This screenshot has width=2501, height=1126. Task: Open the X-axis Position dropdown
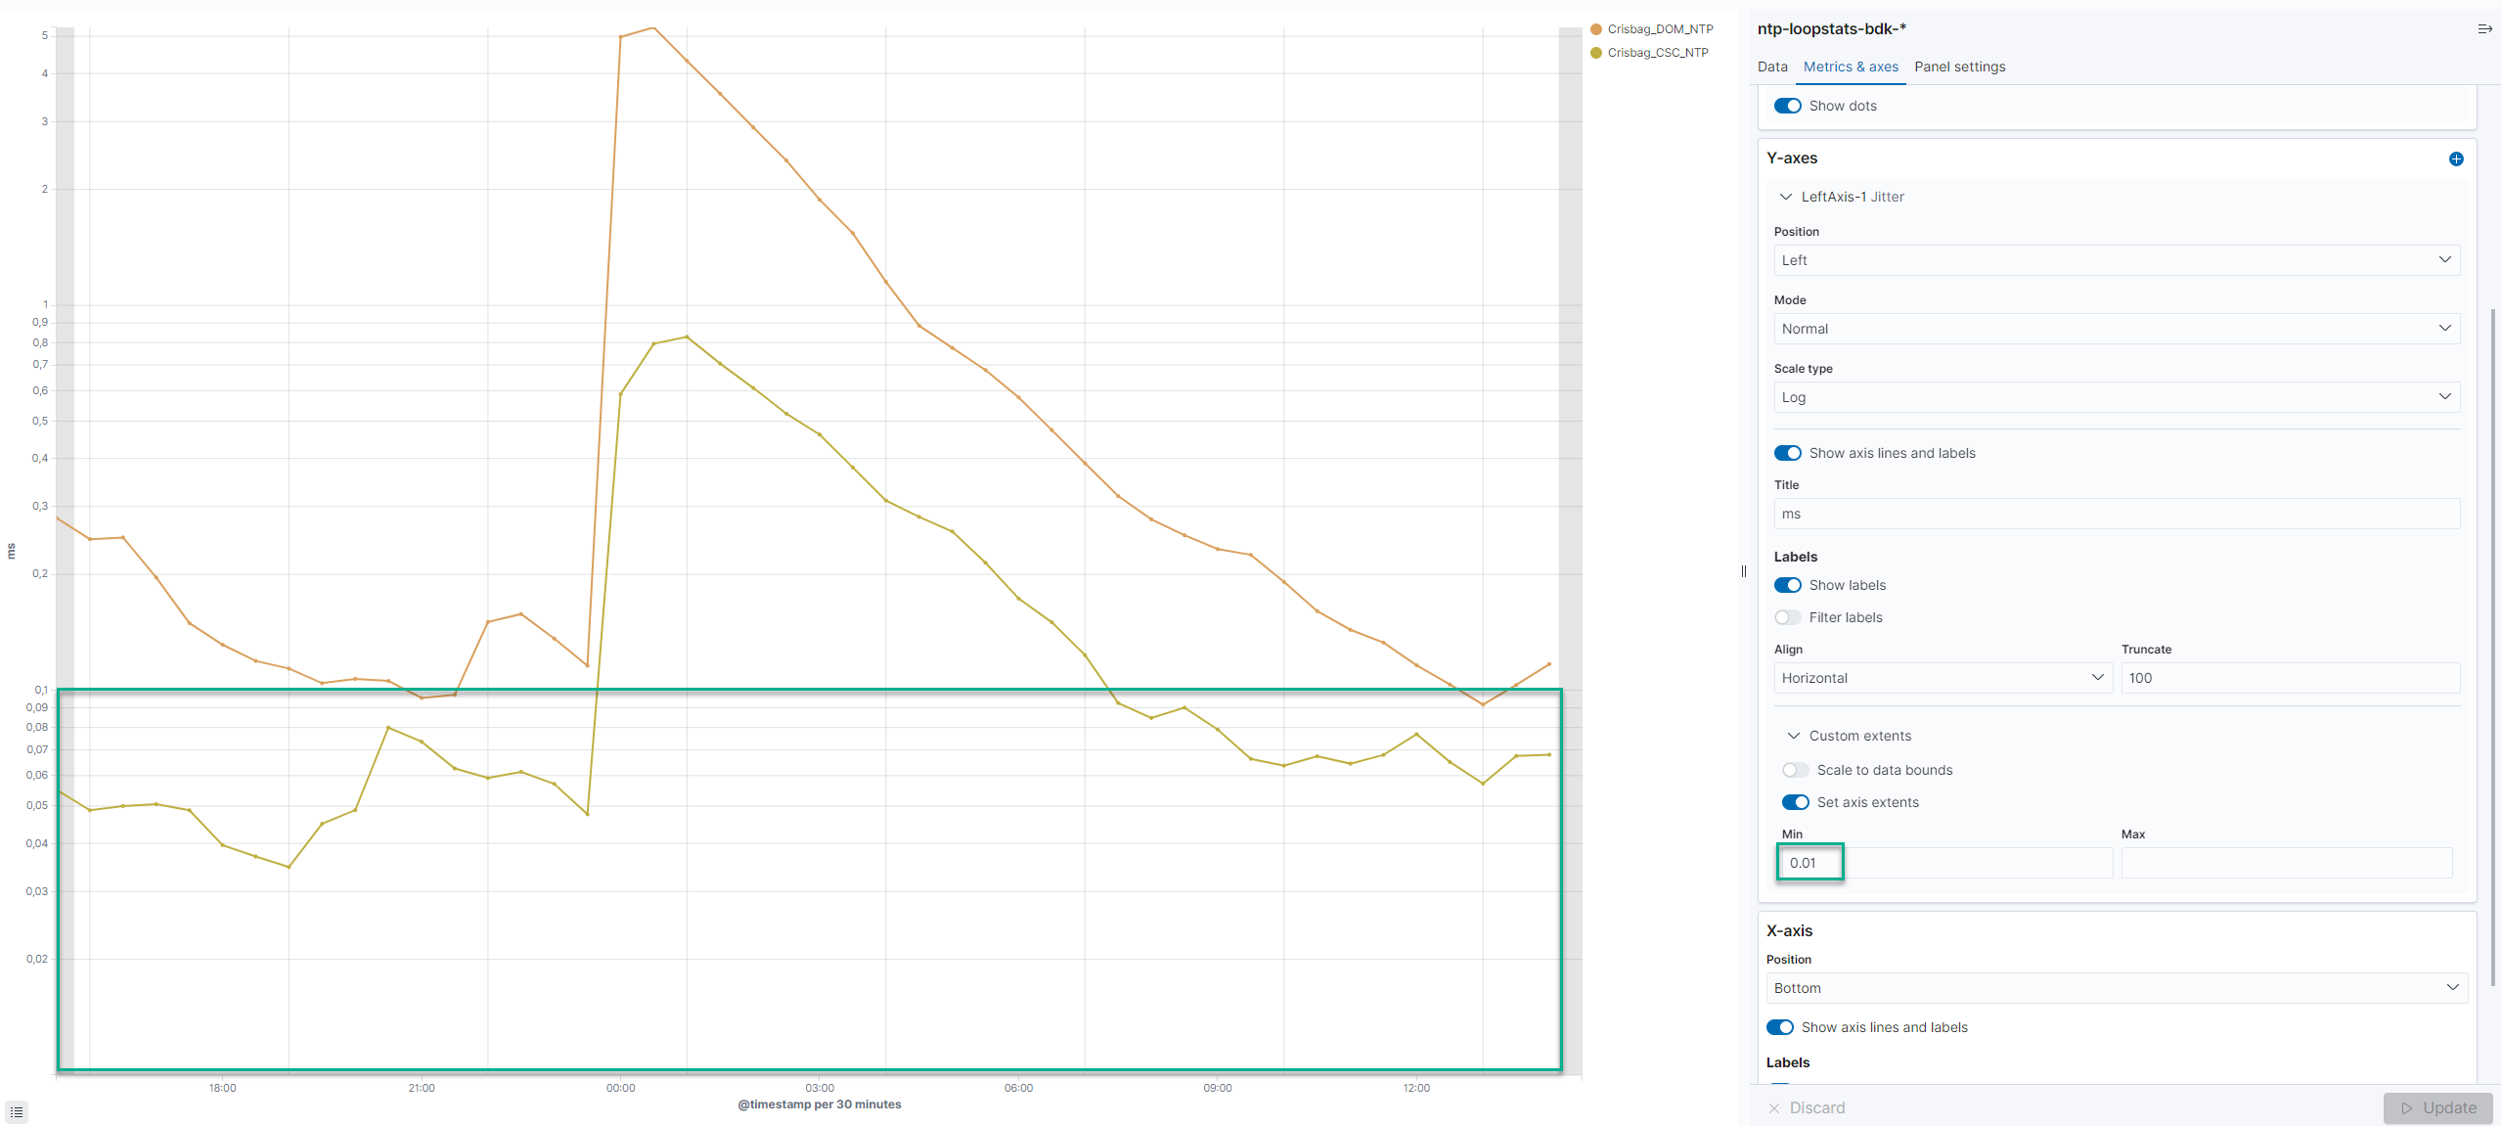(x=2116, y=988)
